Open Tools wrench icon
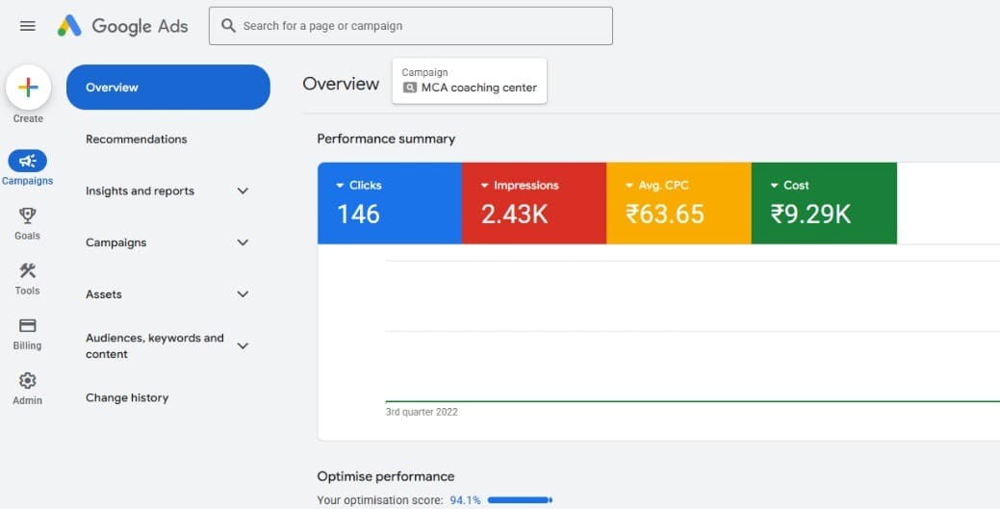 point(28,271)
